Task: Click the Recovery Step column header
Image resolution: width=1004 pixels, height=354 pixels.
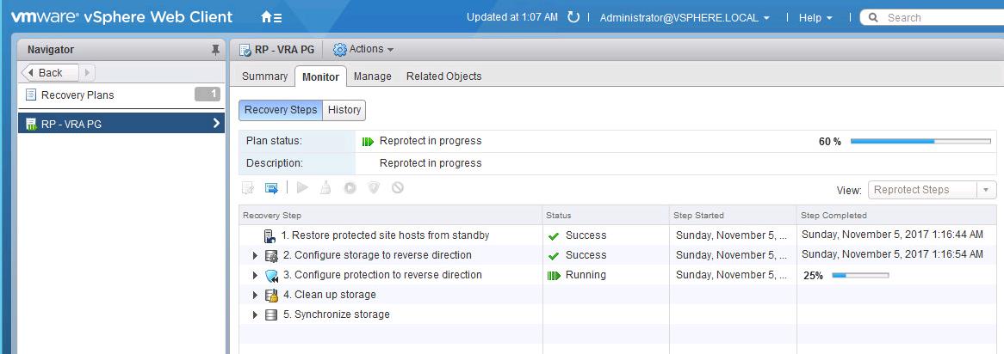Action: (391, 216)
